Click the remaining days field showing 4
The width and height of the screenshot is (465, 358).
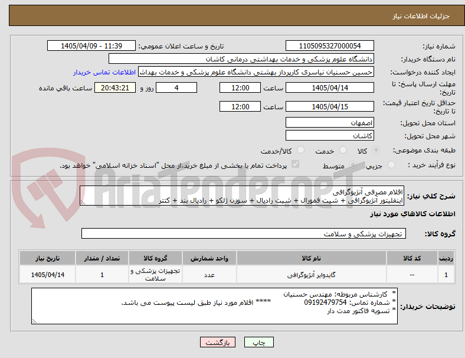176,87
